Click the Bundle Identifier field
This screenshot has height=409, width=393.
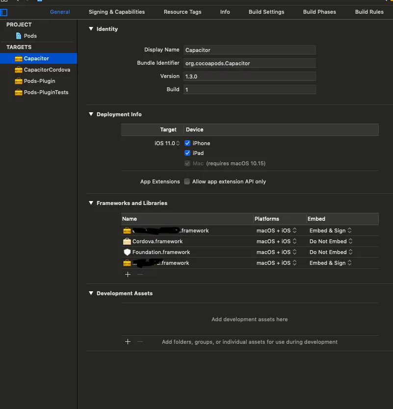(249, 63)
